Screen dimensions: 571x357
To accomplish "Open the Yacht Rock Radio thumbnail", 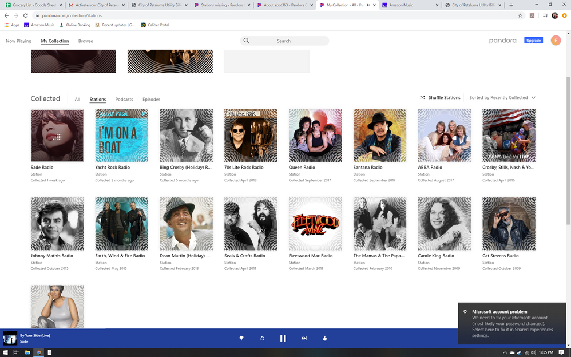I will 122,136.
